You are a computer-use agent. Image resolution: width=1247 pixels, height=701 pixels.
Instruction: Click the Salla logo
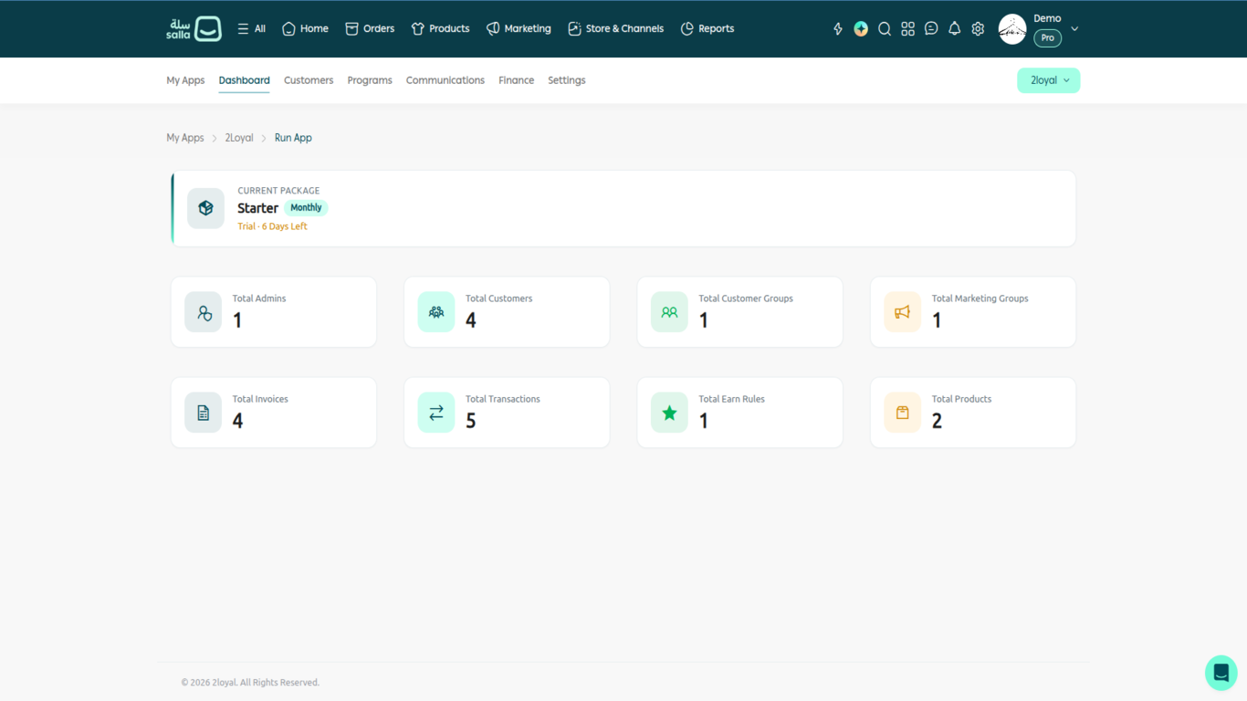pos(194,28)
